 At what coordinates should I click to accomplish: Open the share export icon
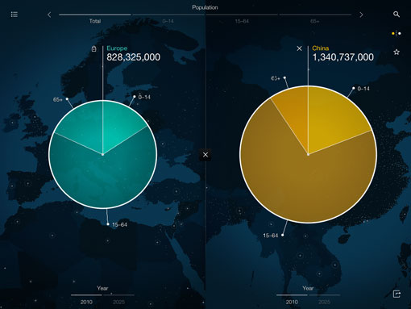point(396,294)
